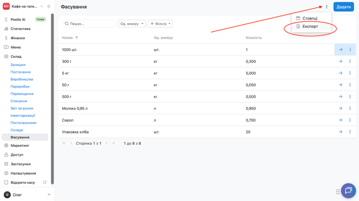The height and width of the screenshot is (201, 359).
Task: Open the page options three-dot menu
Action: point(326,7)
